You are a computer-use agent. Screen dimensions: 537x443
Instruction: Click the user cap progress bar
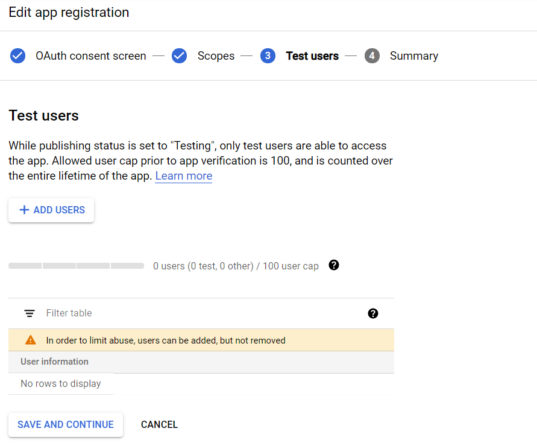[x=76, y=266]
